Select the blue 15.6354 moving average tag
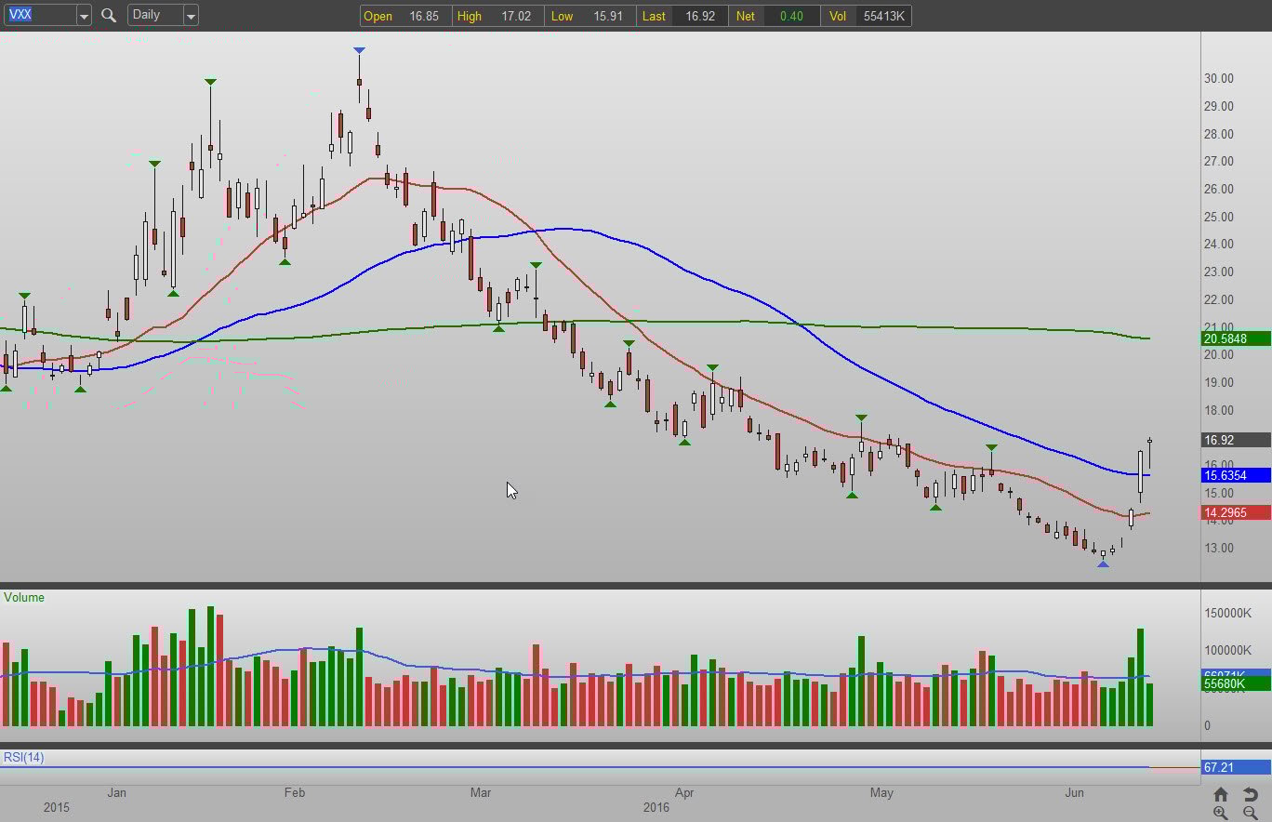The image size is (1272, 822). [1236, 475]
